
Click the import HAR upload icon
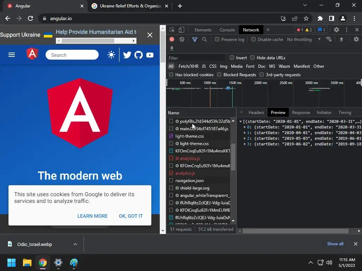pyautogui.click(x=341, y=40)
